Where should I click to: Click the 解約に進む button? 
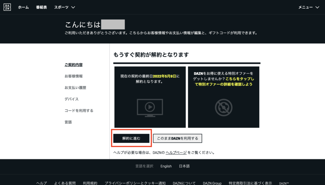click(x=131, y=138)
